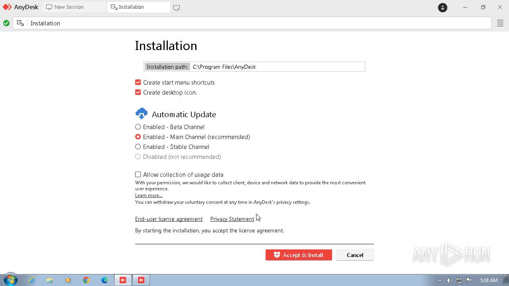The image size is (509, 286).
Task: Launch Google Chrome from the taskbar
Action: pyautogui.click(x=86, y=280)
